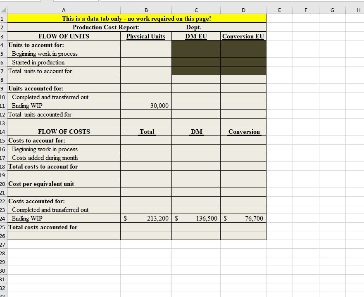364x297 pixels.
Task: Select the 30,000 Ending WIP units cell
Action: pos(146,106)
